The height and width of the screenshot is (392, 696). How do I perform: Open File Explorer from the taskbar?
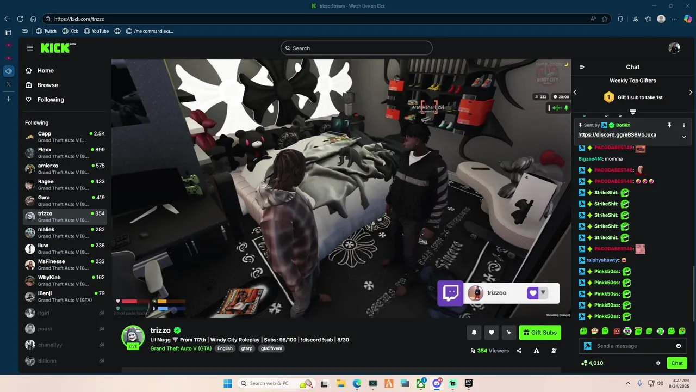tap(340, 383)
